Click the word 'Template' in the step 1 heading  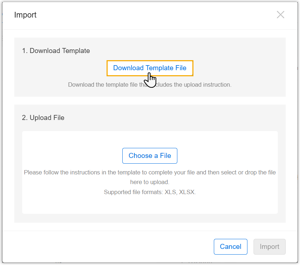point(76,51)
